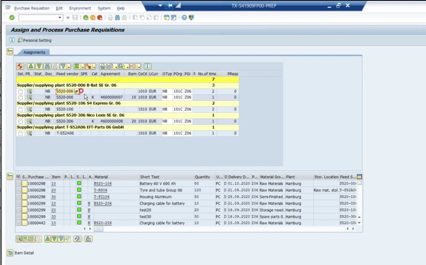
Task: Click the details magnifier icon in bottom toolbar
Action: [x=19, y=239]
